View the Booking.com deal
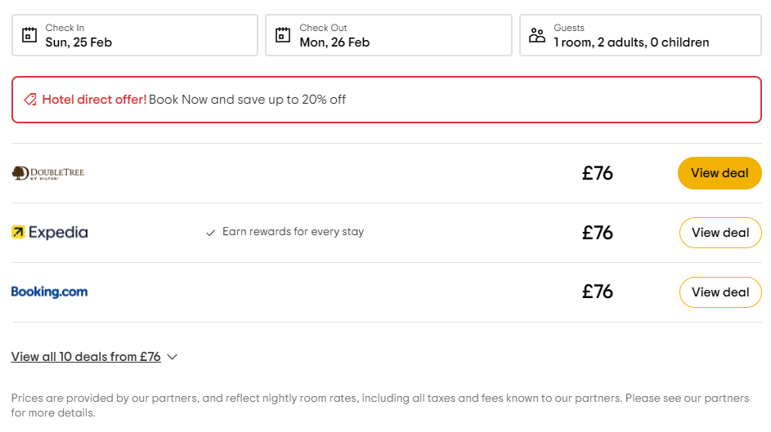 (x=720, y=292)
